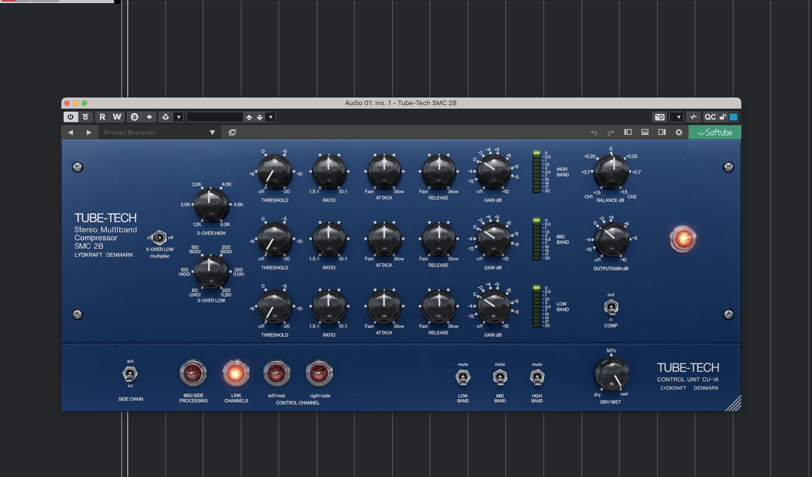
Task: Flip the LOW BAND mute switch
Action: [x=463, y=377]
